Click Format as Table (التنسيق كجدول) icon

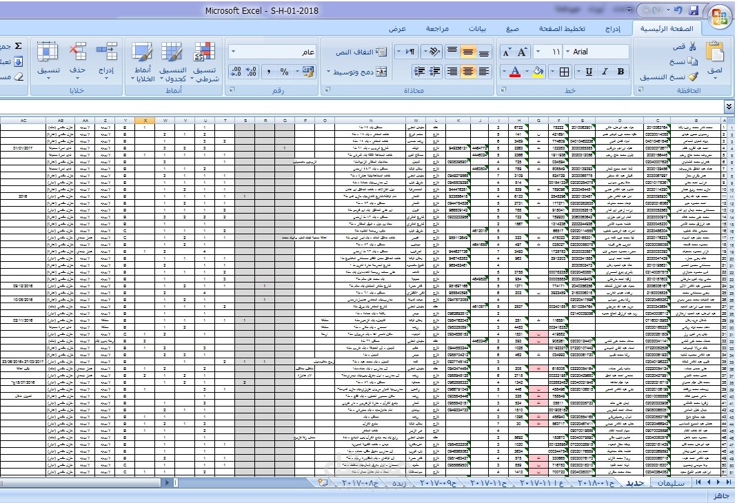(172, 52)
